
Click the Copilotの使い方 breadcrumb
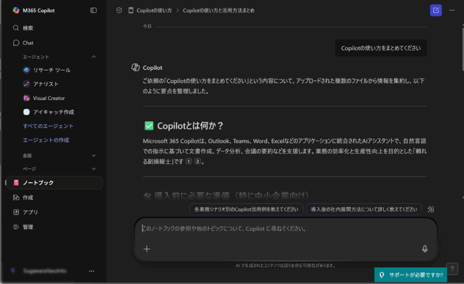coord(154,10)
